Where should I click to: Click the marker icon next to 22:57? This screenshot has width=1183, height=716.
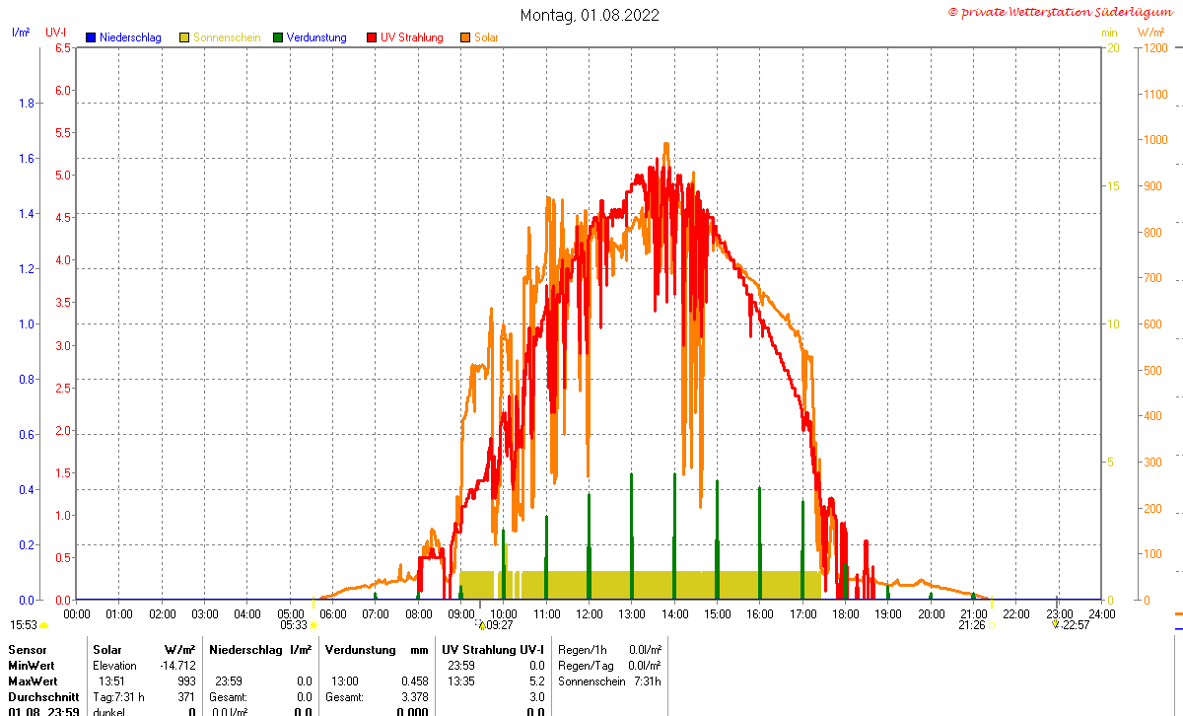click(x=1055, y=624)
